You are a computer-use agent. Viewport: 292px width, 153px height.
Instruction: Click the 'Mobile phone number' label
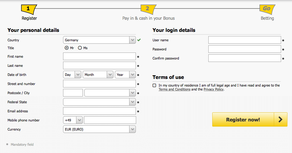pos(23,121)
